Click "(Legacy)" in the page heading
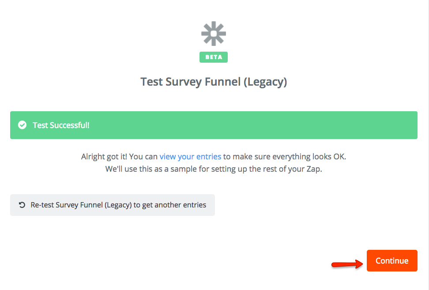The width and height of the screenshot is (429, 290). click(266, 82)
